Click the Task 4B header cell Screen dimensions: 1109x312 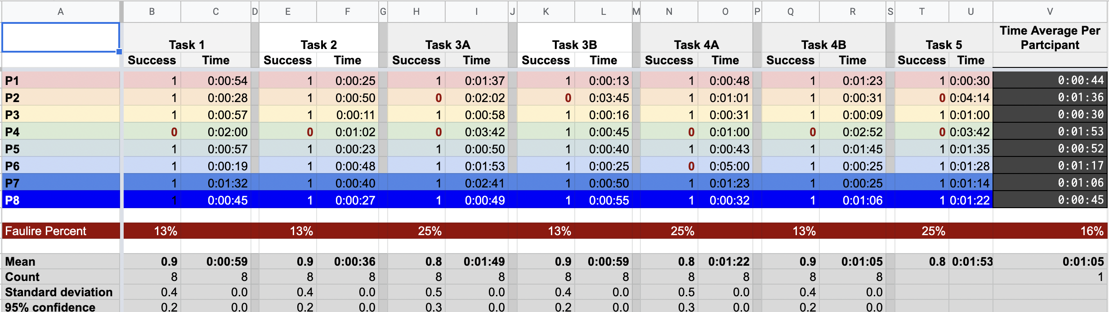pos(823,38)
